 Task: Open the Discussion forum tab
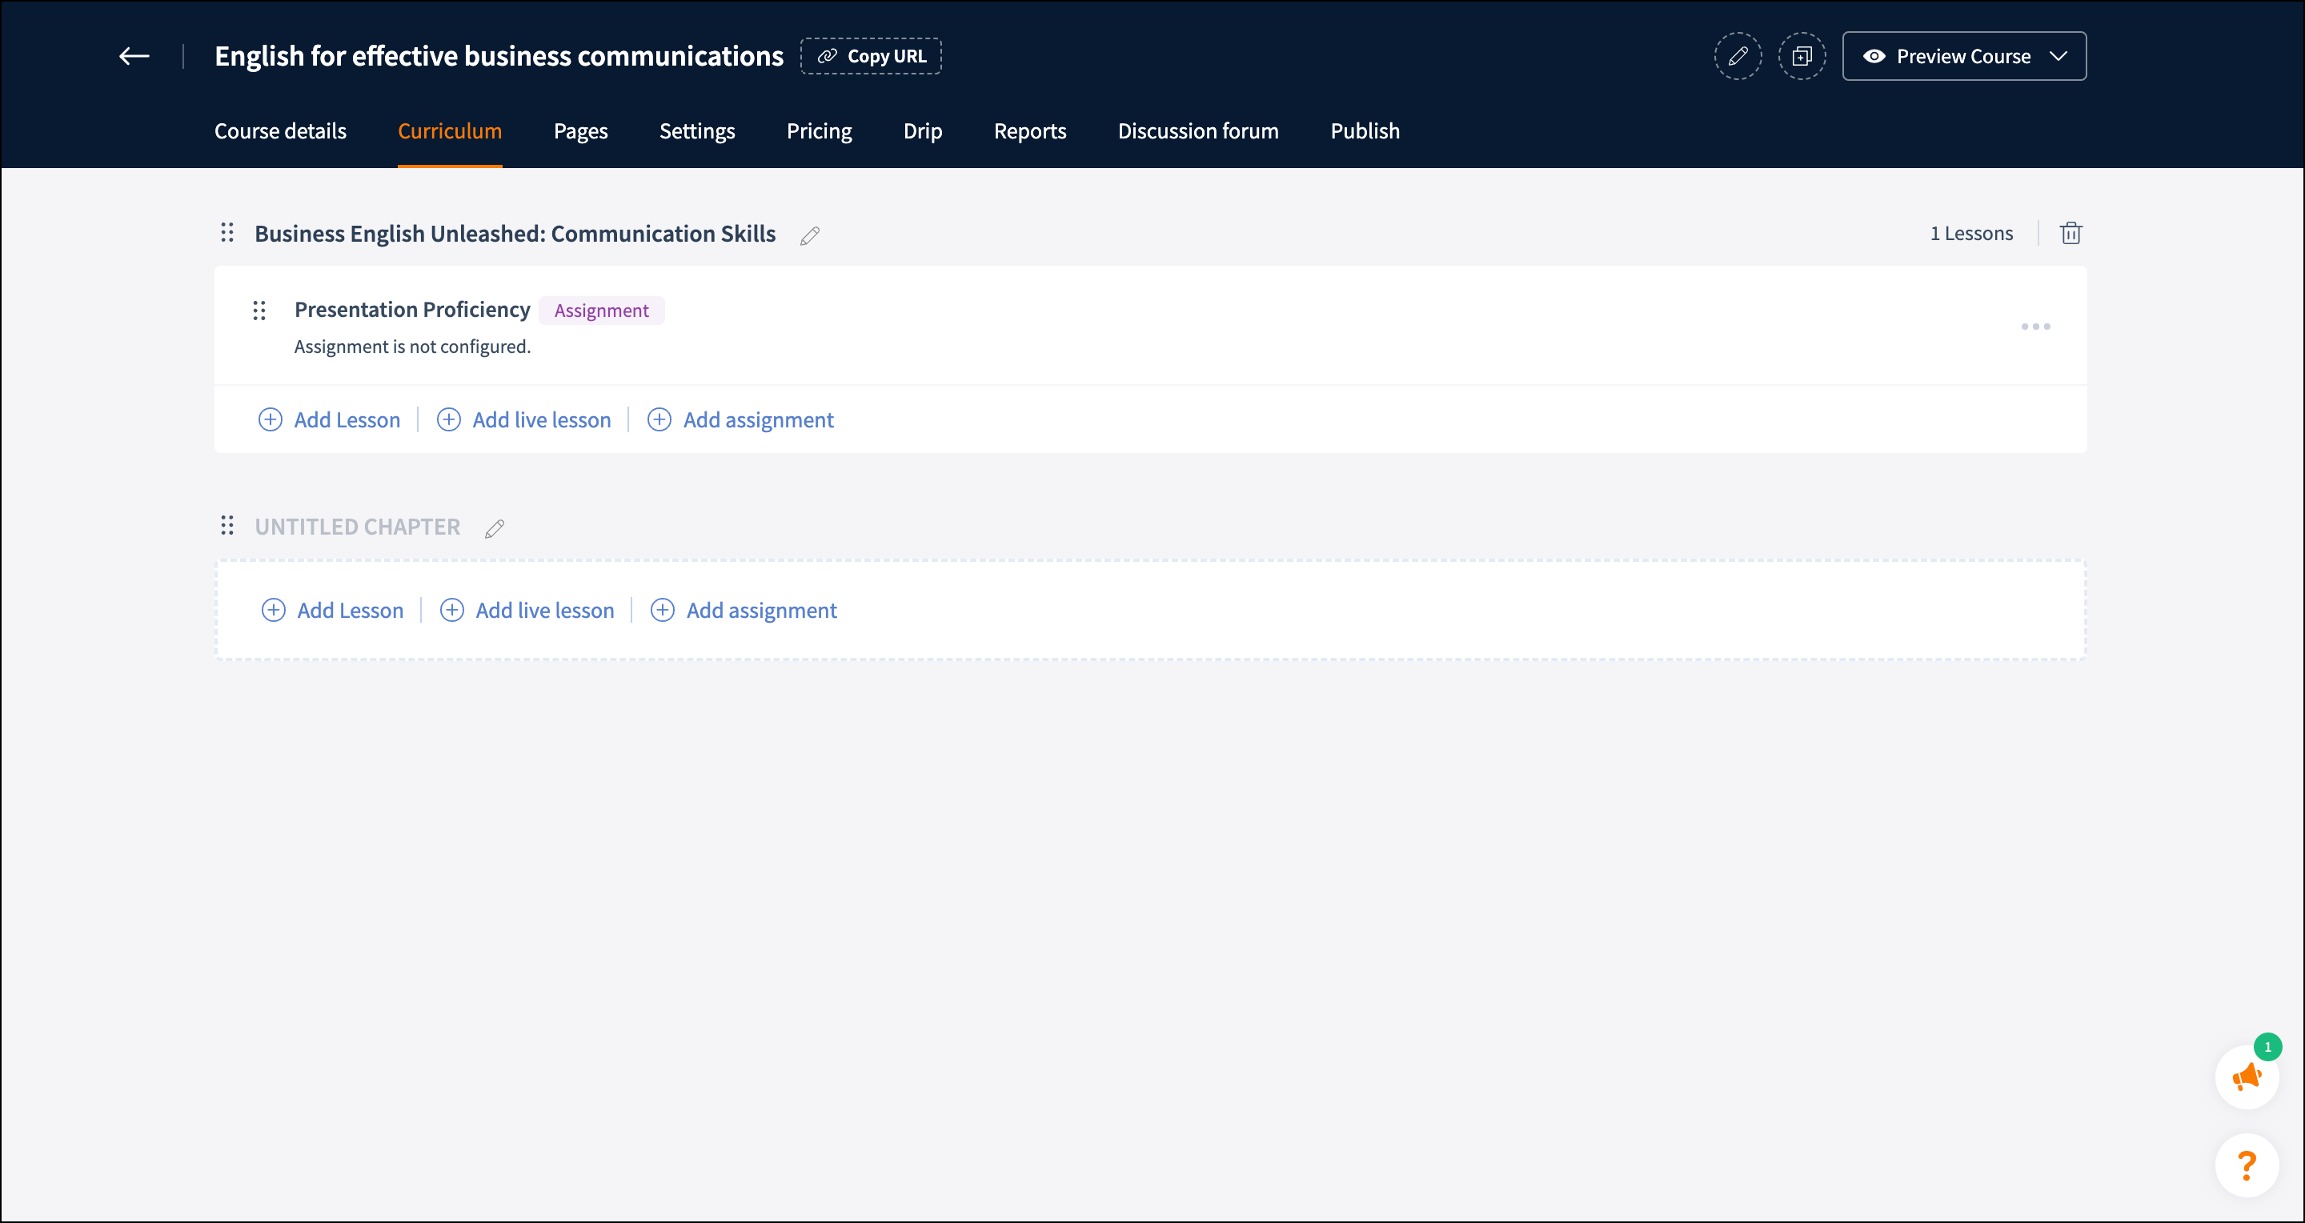1197,130
